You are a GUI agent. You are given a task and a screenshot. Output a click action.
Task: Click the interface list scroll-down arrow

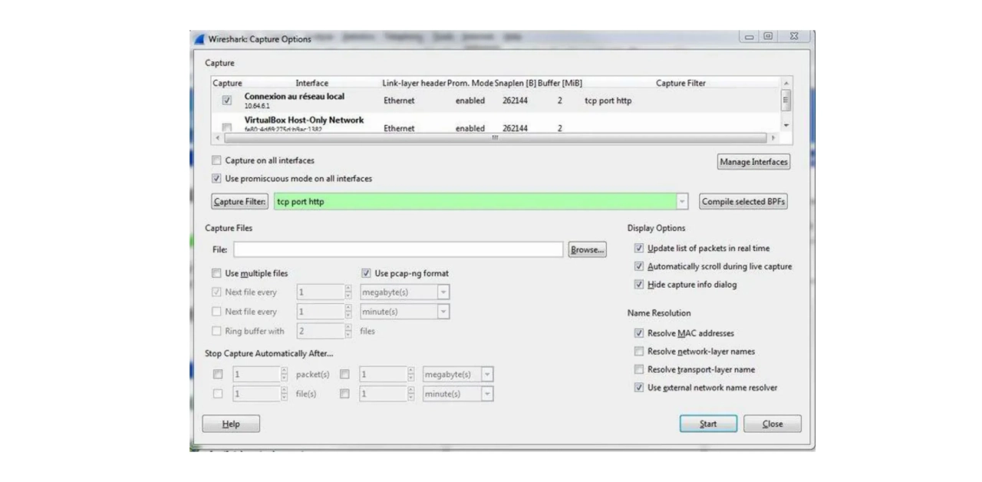[785, 125]
